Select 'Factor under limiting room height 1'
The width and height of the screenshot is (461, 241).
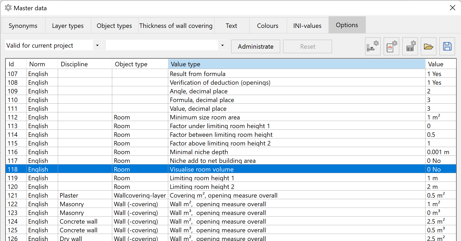tap(231, 126)
